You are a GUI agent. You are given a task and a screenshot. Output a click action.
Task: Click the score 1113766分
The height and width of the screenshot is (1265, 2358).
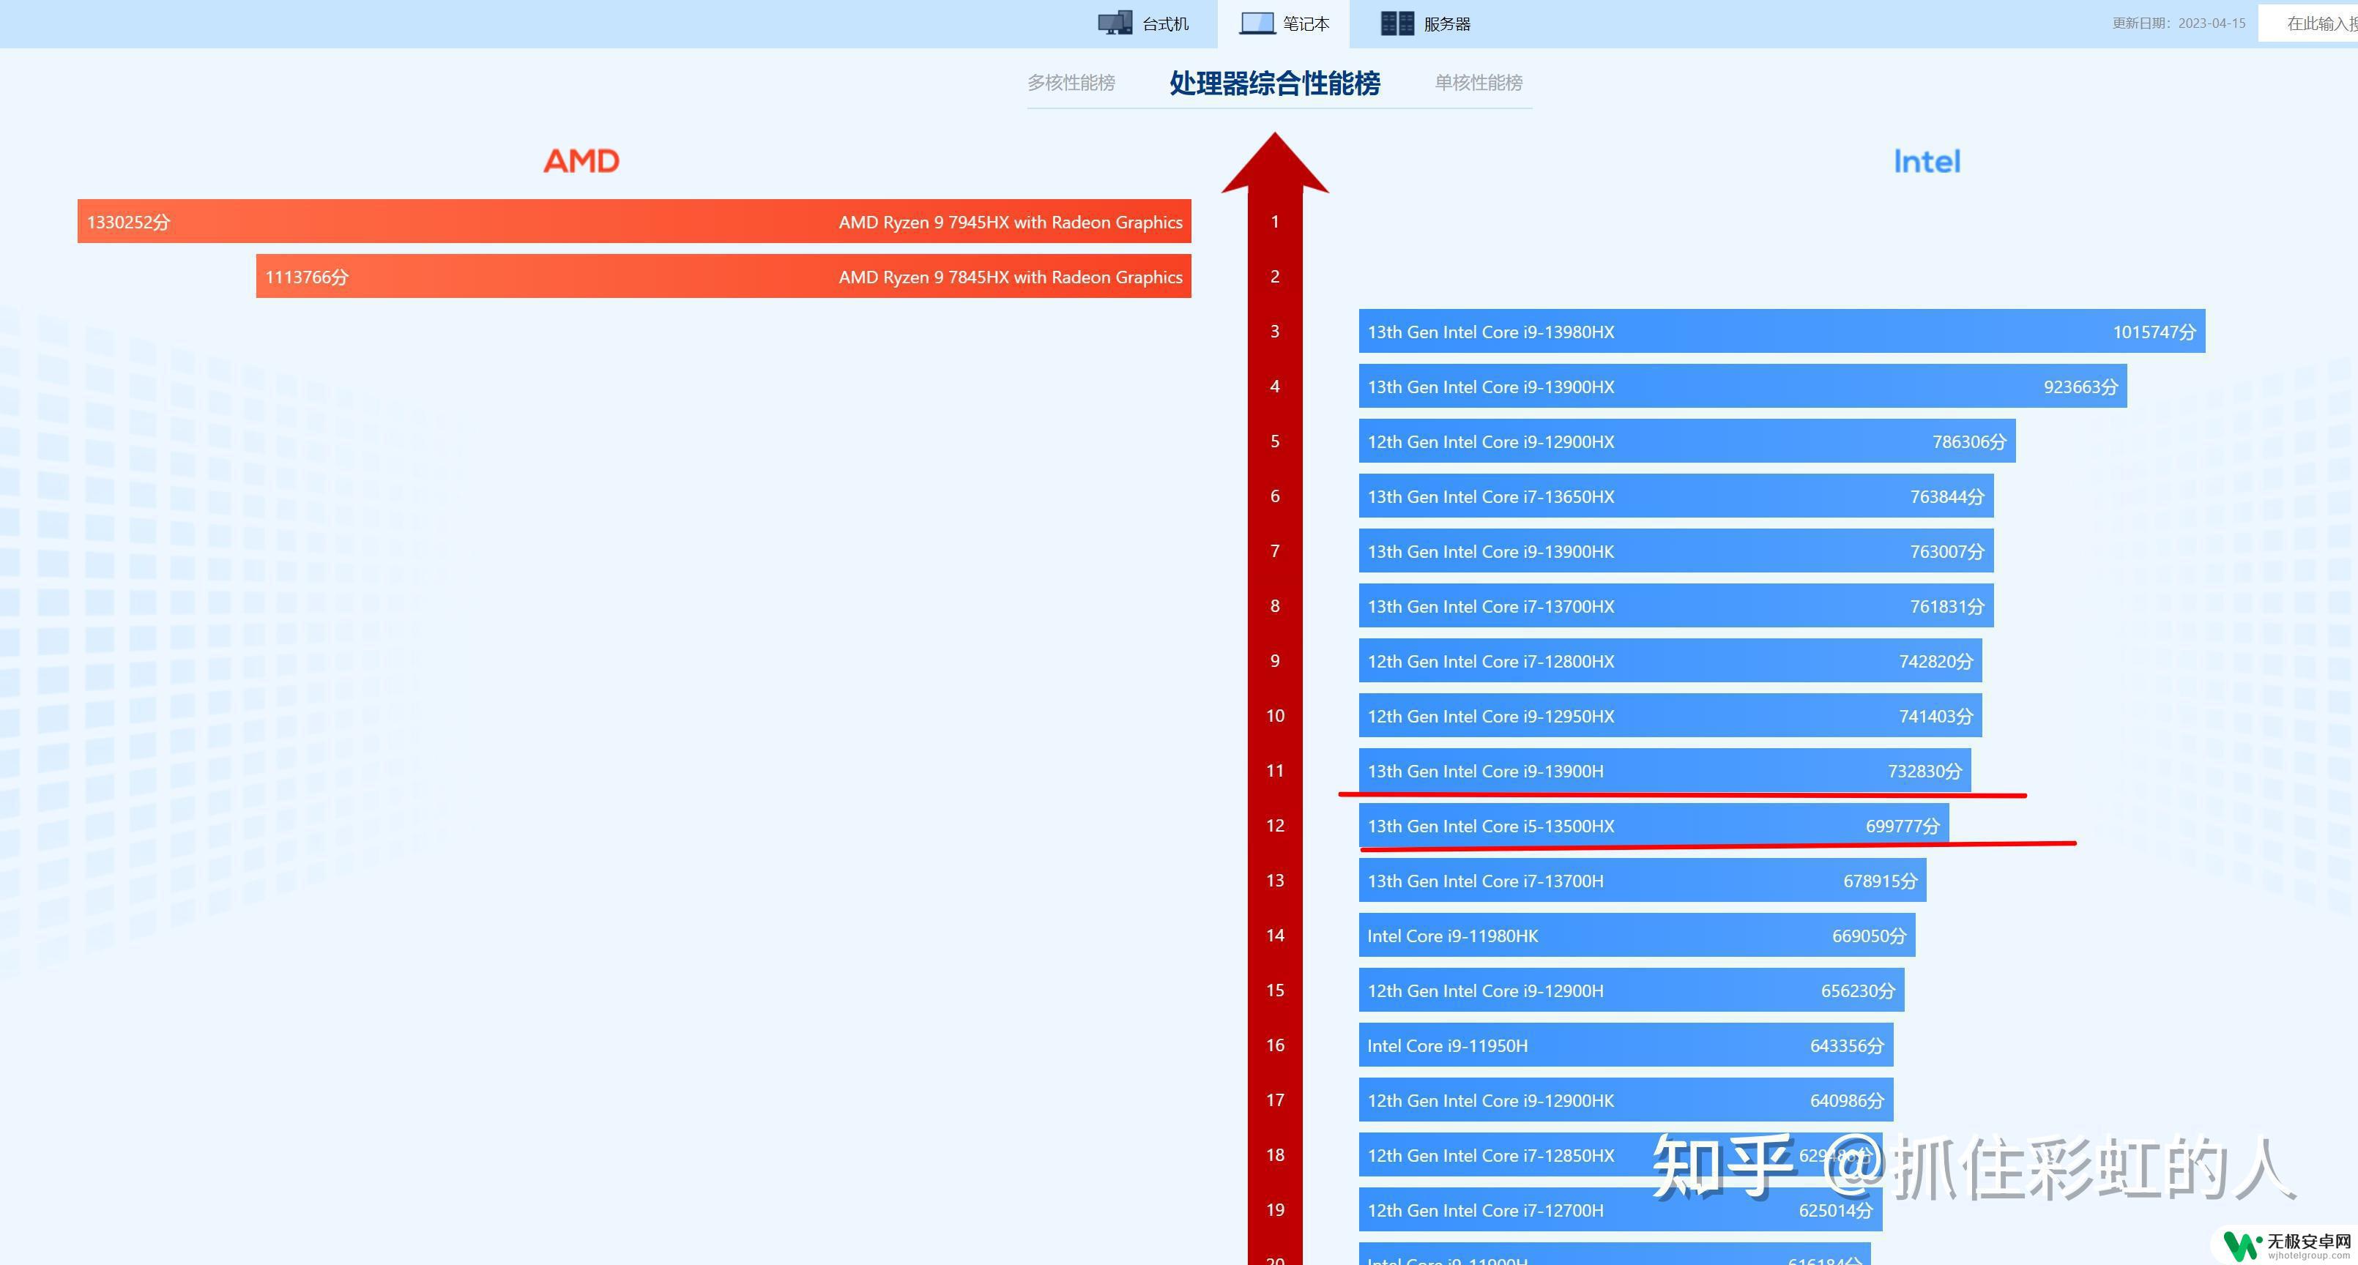click(x=307, y=277)
